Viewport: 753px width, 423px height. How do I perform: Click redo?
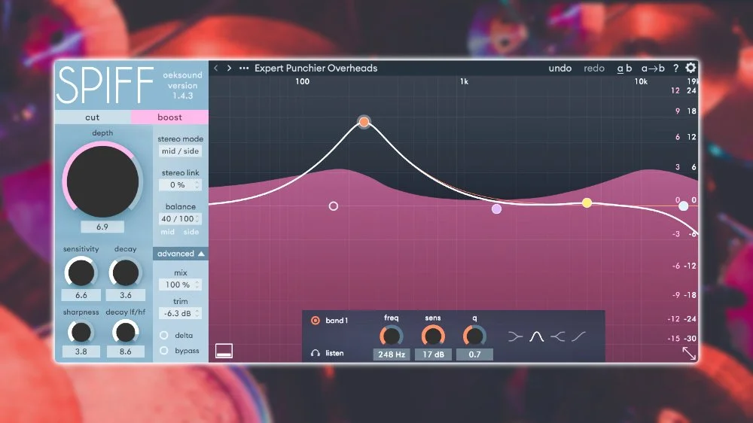(594, 68)
